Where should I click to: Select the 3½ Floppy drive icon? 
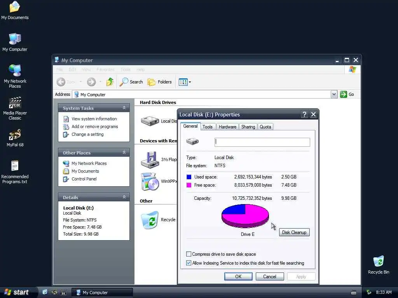point(150,159)
